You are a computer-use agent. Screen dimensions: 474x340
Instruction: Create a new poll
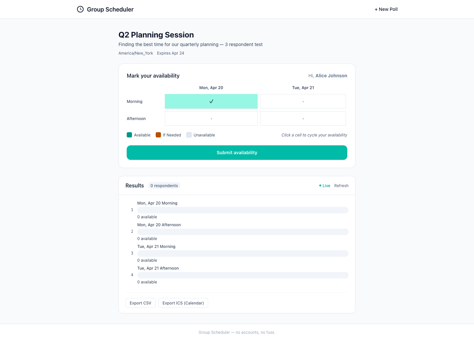386,9
